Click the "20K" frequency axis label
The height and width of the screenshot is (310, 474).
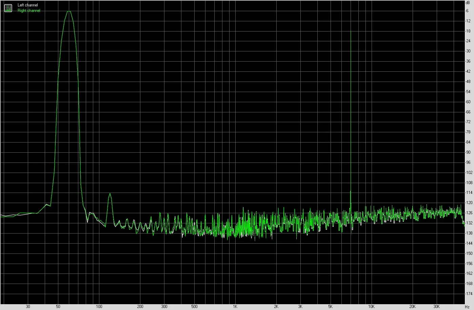pos(412,307)
